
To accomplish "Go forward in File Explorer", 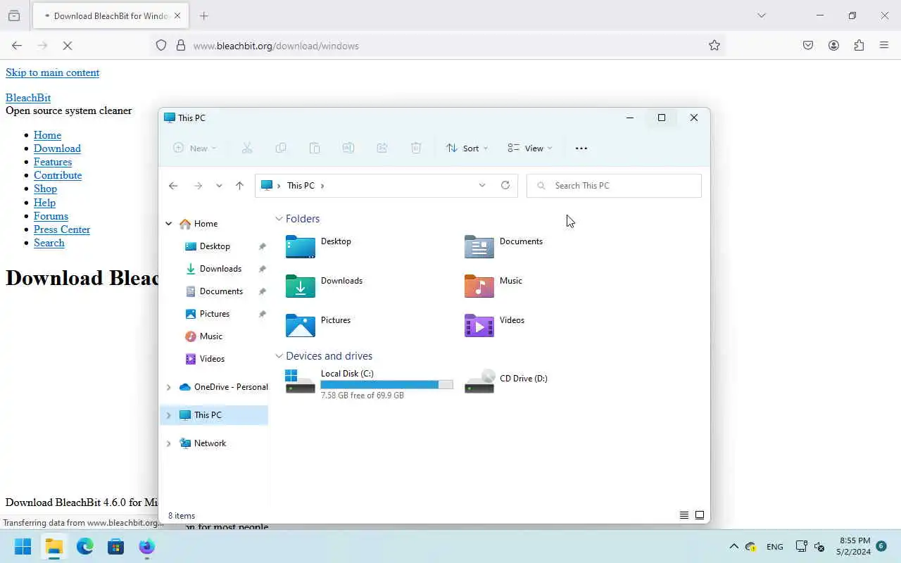I will [x=198, y=186].
